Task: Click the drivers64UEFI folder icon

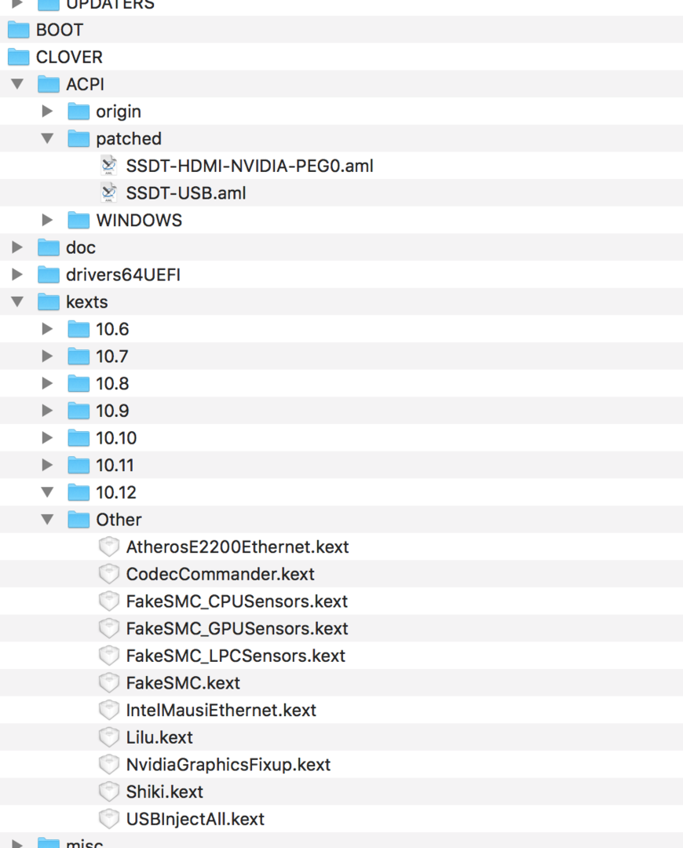Action: (49, 274)
